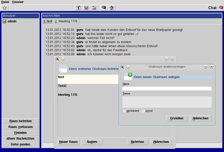The height and width of the screenshot is (152, 224).
Task: Click the Raum verlassen button
Action: [21, 127]
